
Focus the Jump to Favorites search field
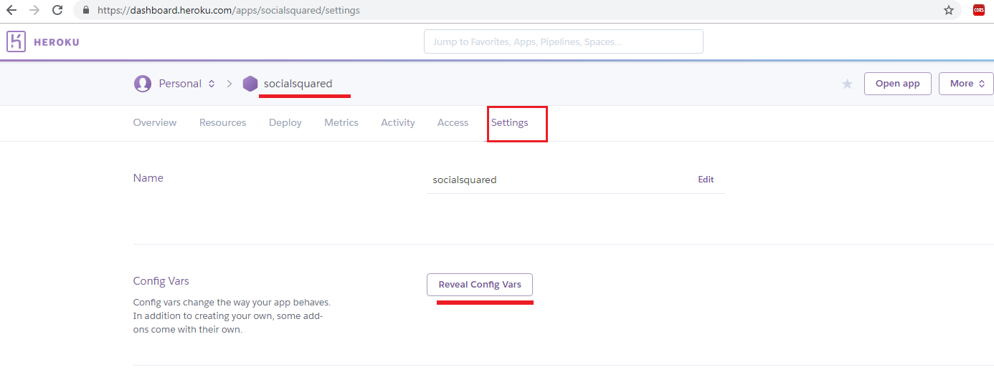click(x=563, y=41)
